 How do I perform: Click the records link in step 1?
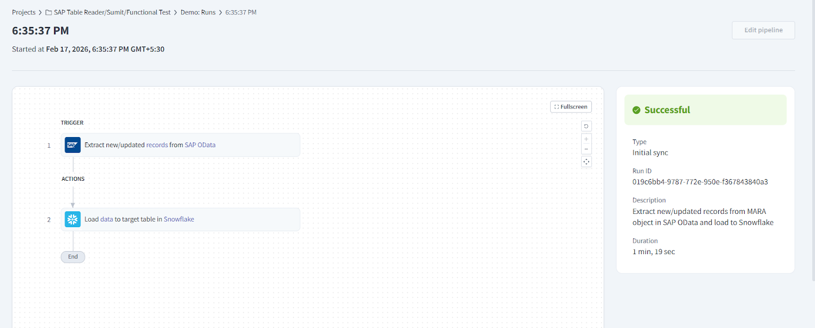pos(157,145)
